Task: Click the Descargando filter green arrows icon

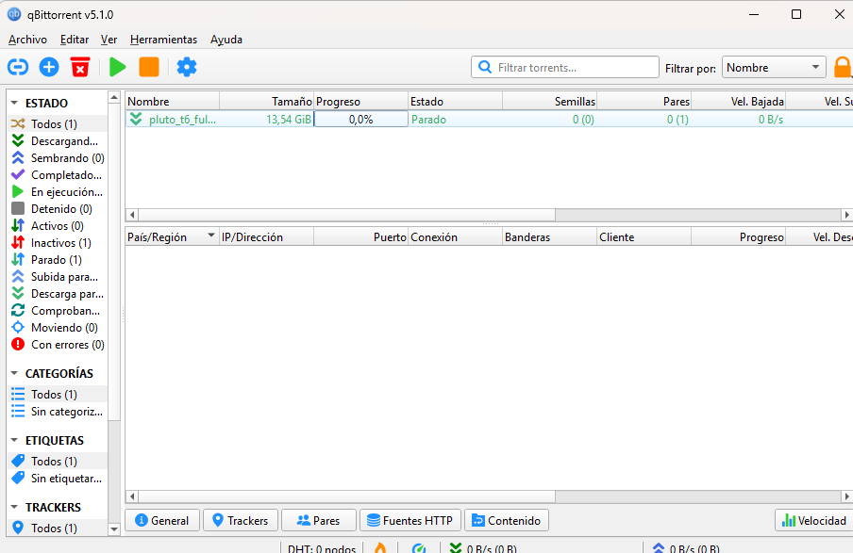Action: point(18,140)
